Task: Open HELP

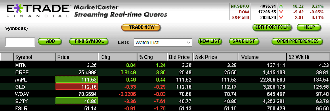Action: tap(309, 27)
